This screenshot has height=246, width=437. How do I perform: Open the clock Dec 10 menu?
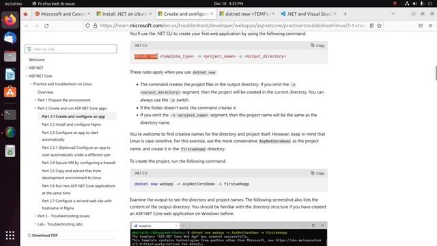[x=229, y=3]
